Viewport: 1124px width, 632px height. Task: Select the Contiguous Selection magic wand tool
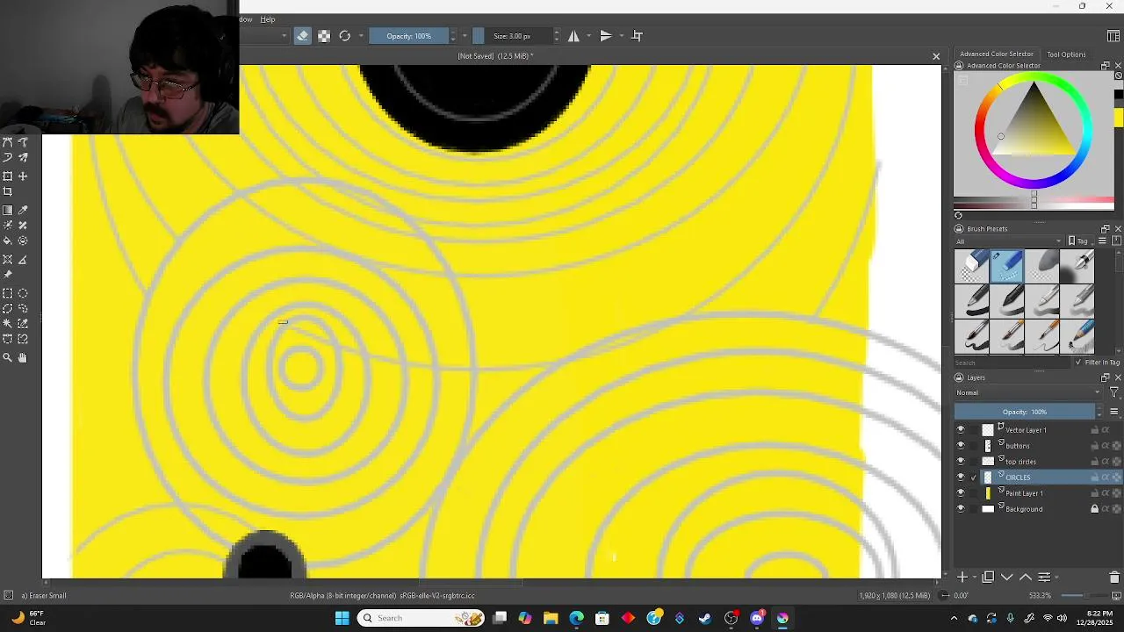[x=8, y=324]
